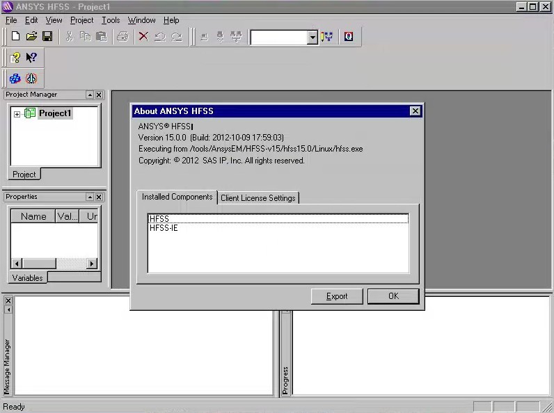Collapse Project Manager panel with up arrow
Viewport: 554px width, 413px height.
(x=90, y=95)
